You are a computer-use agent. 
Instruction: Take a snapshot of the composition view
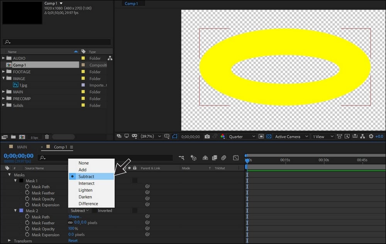(207, 136)
